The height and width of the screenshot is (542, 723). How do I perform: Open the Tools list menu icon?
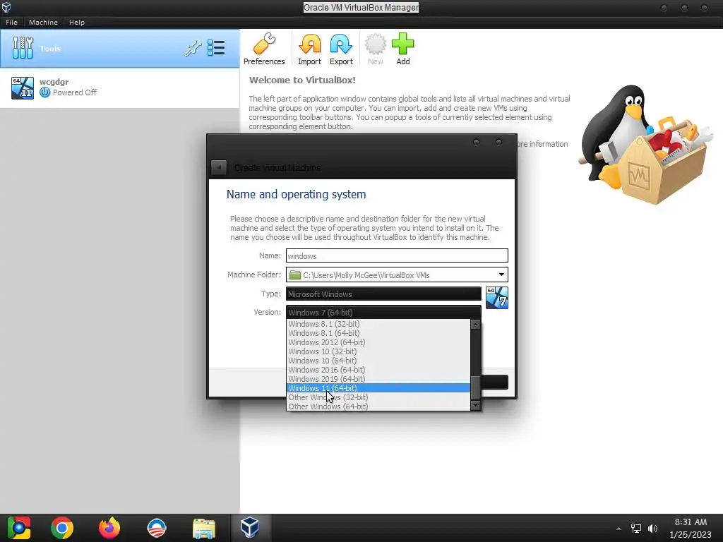[x=216, y=48]
